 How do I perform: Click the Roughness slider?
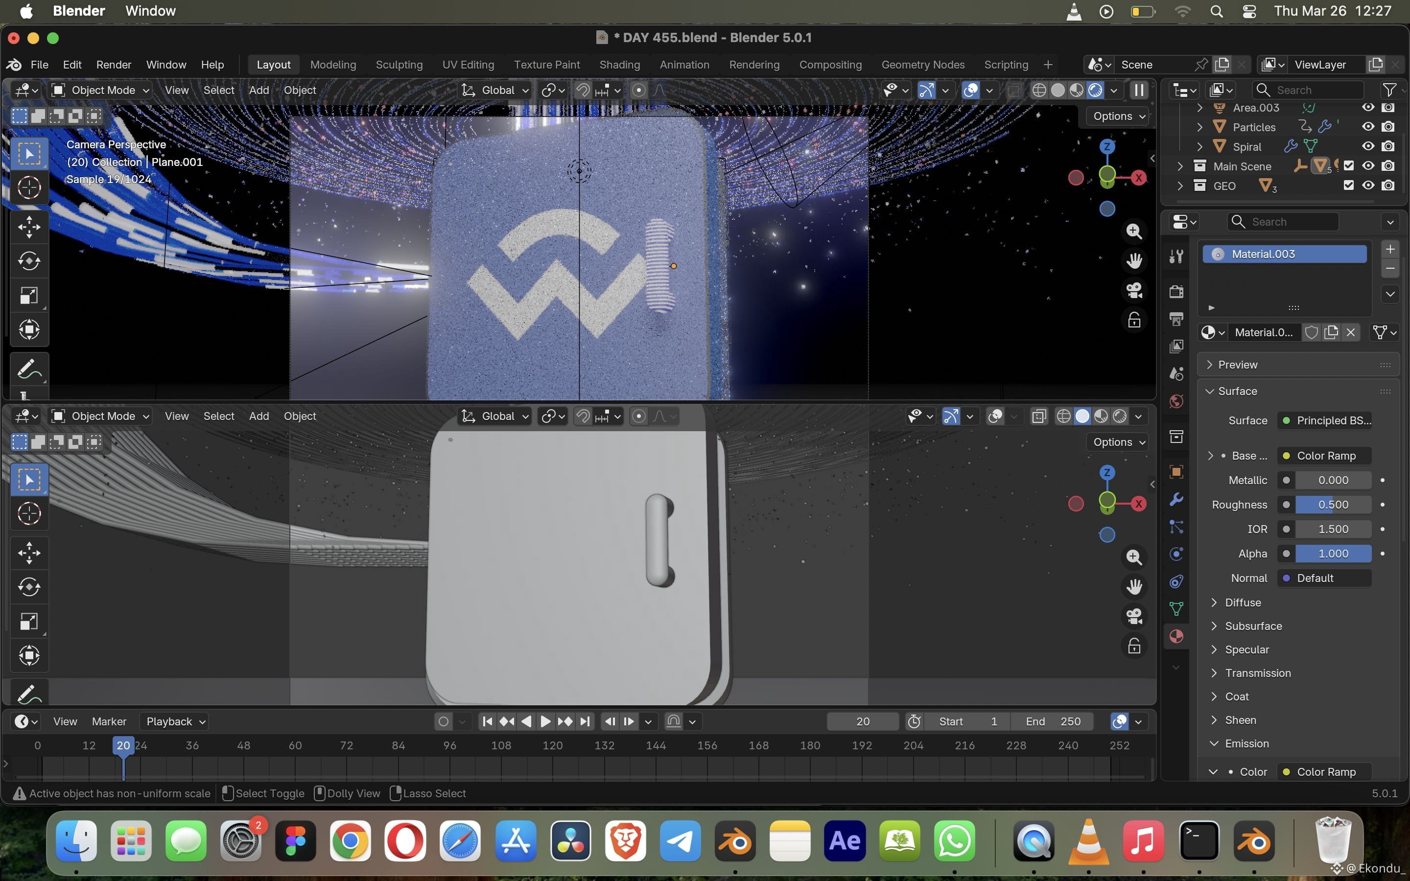point(1333,505)
